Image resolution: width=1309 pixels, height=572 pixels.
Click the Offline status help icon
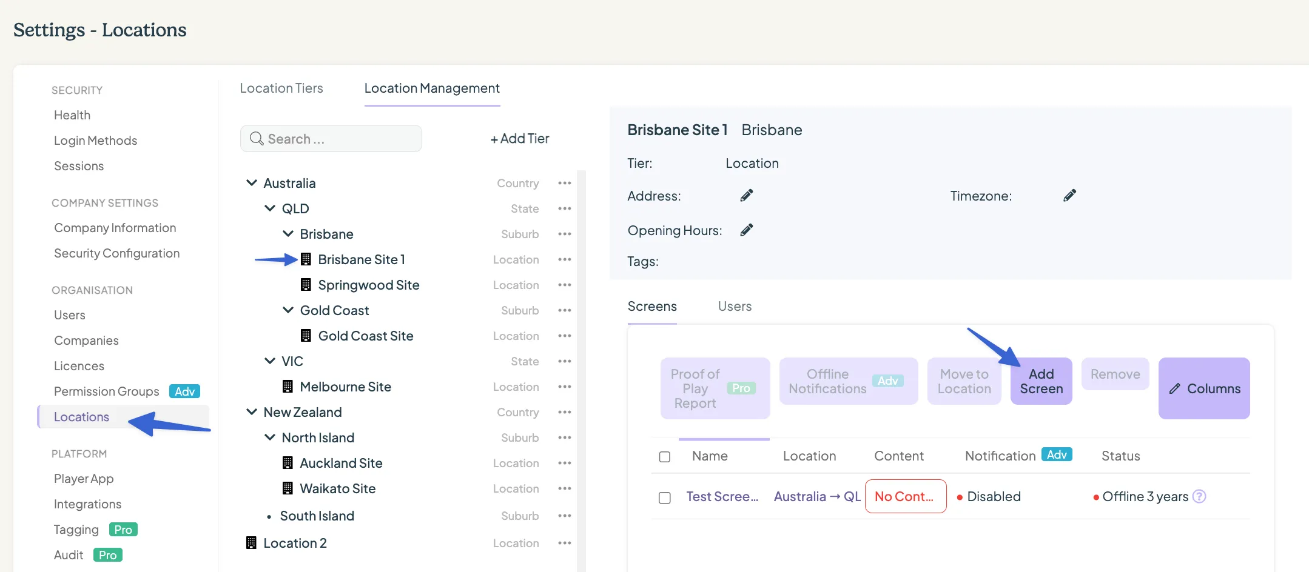click(x=1199, y=496)
